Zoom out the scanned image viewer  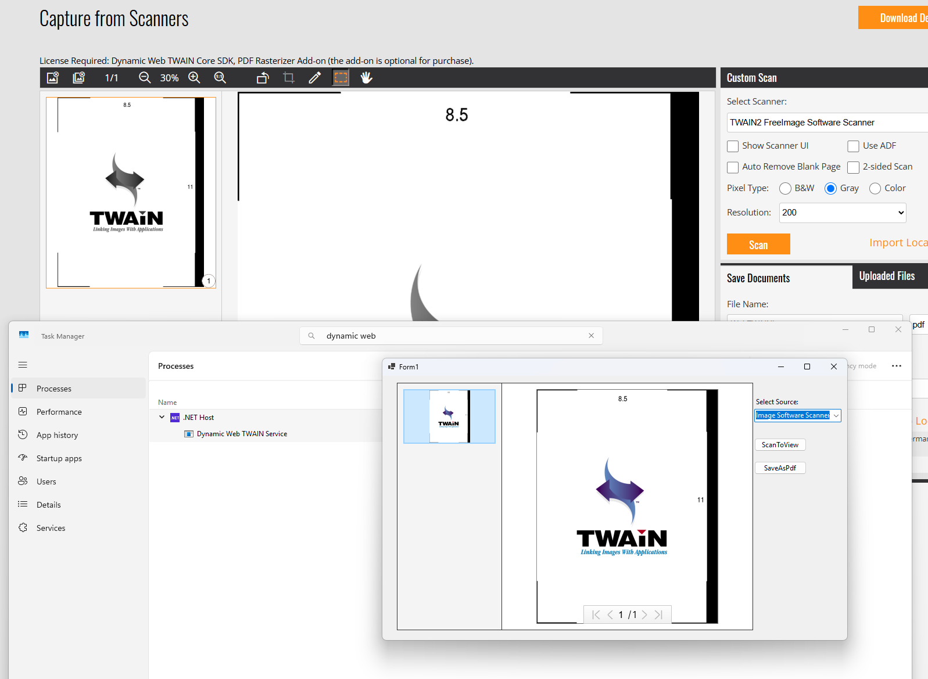point(145,78)
